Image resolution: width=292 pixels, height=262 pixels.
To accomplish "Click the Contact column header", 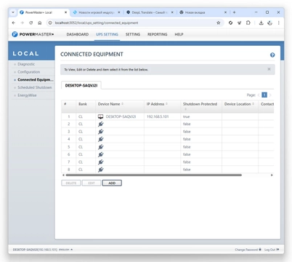I will (x=267, y=104).
